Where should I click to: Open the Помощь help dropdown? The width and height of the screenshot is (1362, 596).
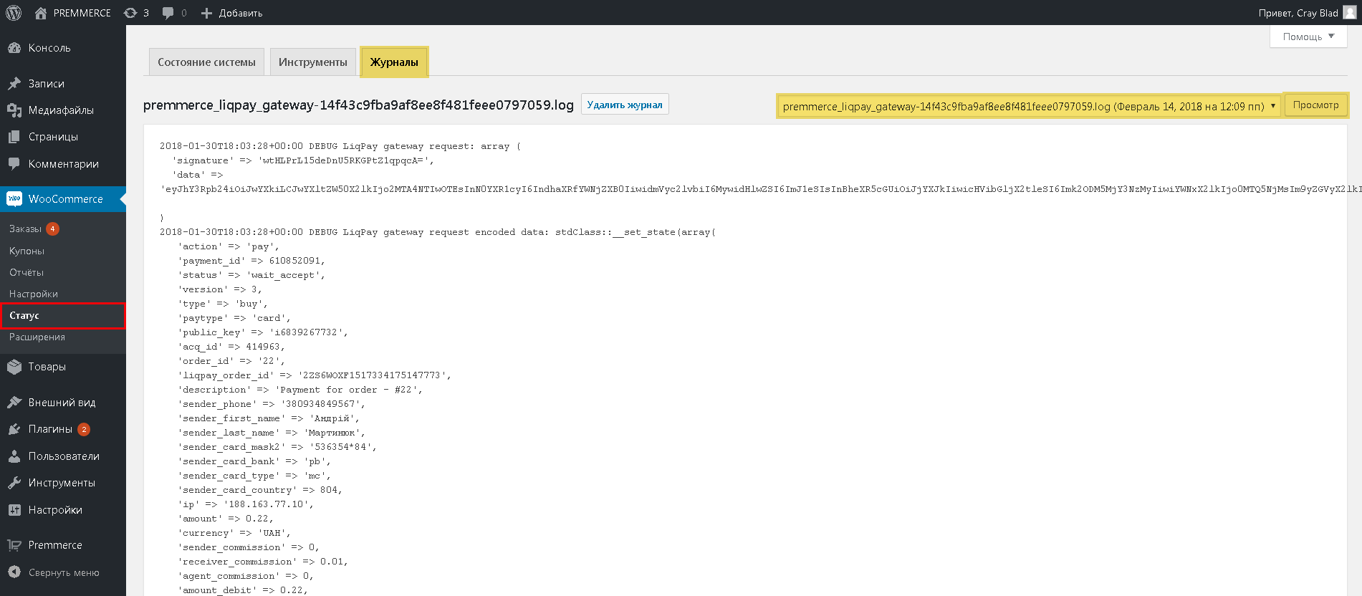click(1308, 37)
